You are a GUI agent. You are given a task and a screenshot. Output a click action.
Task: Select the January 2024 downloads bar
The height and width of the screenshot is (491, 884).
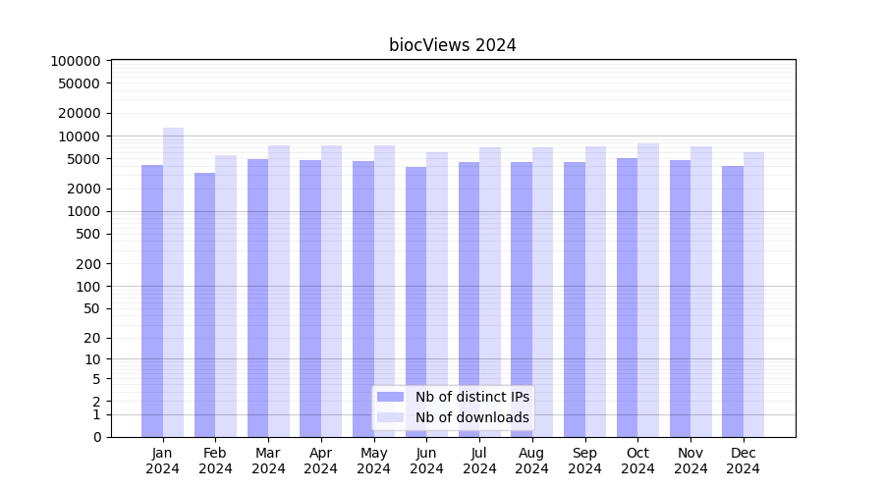[x=174, y=283]
